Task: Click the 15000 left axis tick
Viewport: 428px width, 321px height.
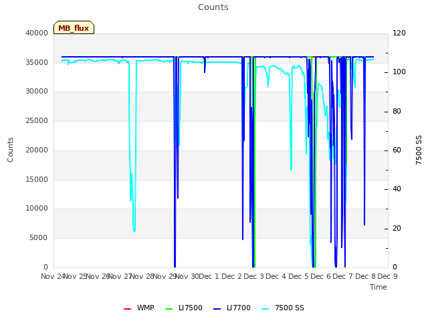Action: (x=37, y=180)
